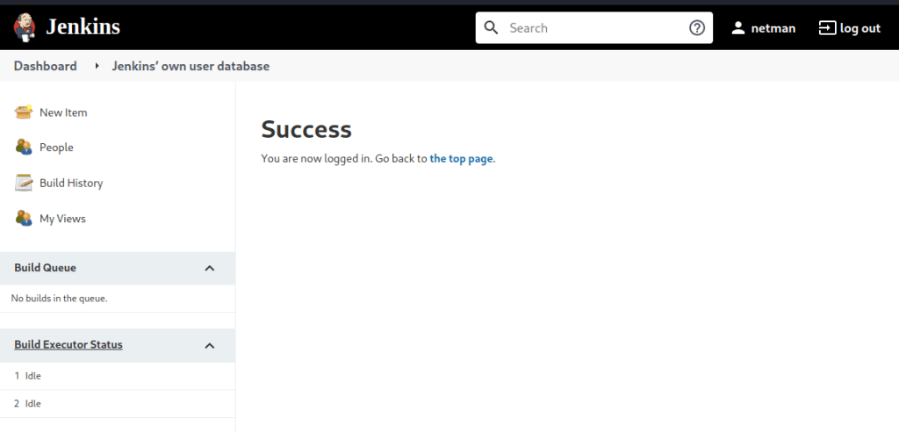Open the top page link
The image size is (899, 433).
(461, 159)
